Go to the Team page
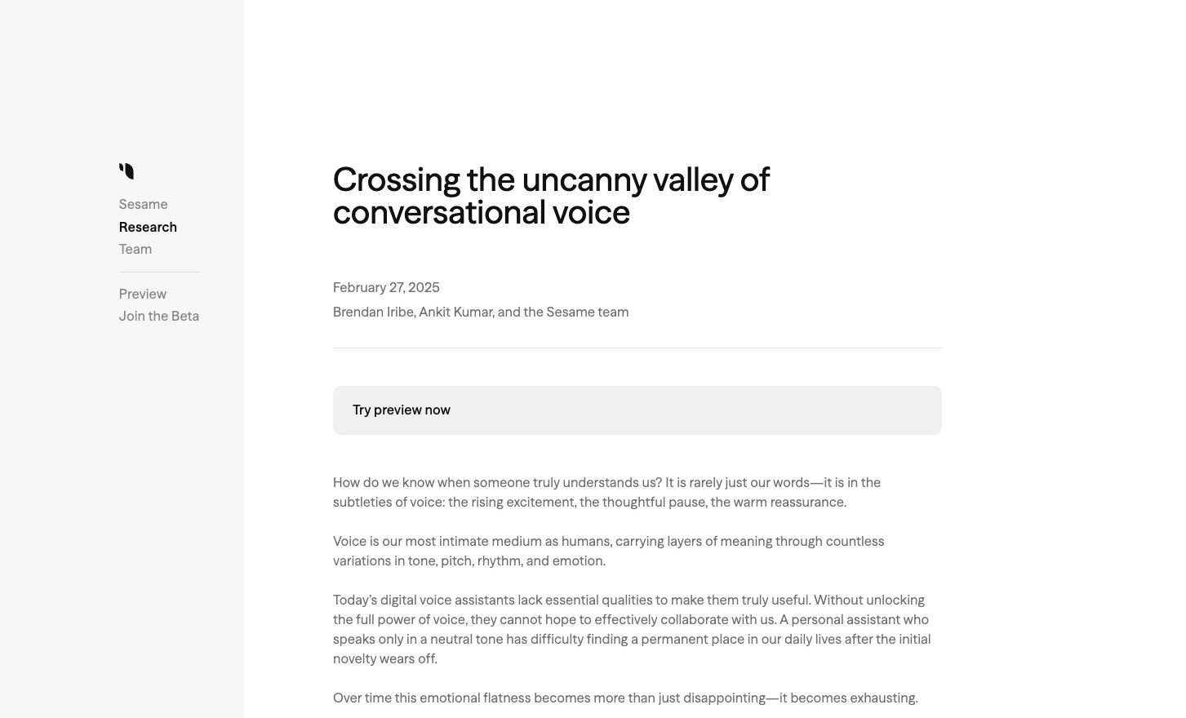This screenshot has width=1186, height=718. [135, 250]
